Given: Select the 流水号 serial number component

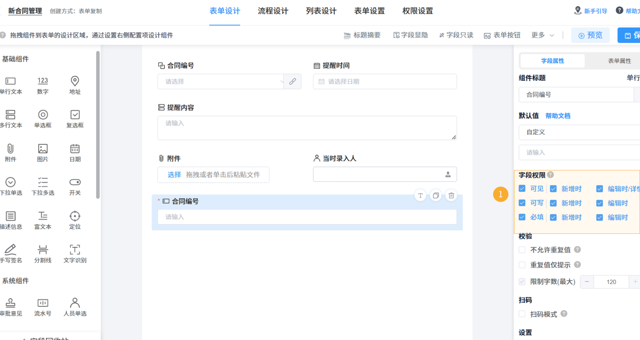Looking at the screenshot, I should [x=43, y=307].
